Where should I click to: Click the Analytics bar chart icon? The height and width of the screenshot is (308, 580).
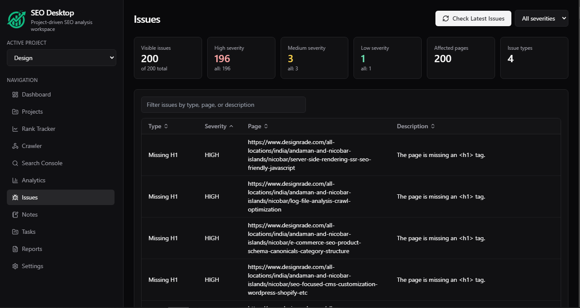click(15, 180)
